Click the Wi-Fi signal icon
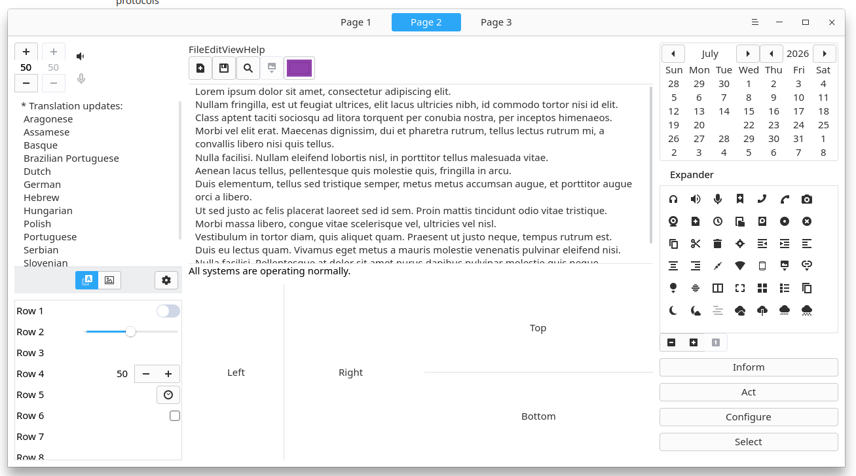The image size is (856, 476). pos(740,266)
